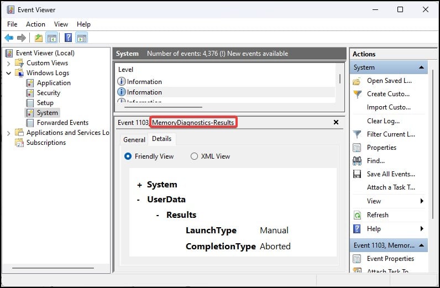Viewport: 440px width, 288px height.
Task: Maximize the Event Viewer window
Action: pyautogui.click(x=400, y=9)
